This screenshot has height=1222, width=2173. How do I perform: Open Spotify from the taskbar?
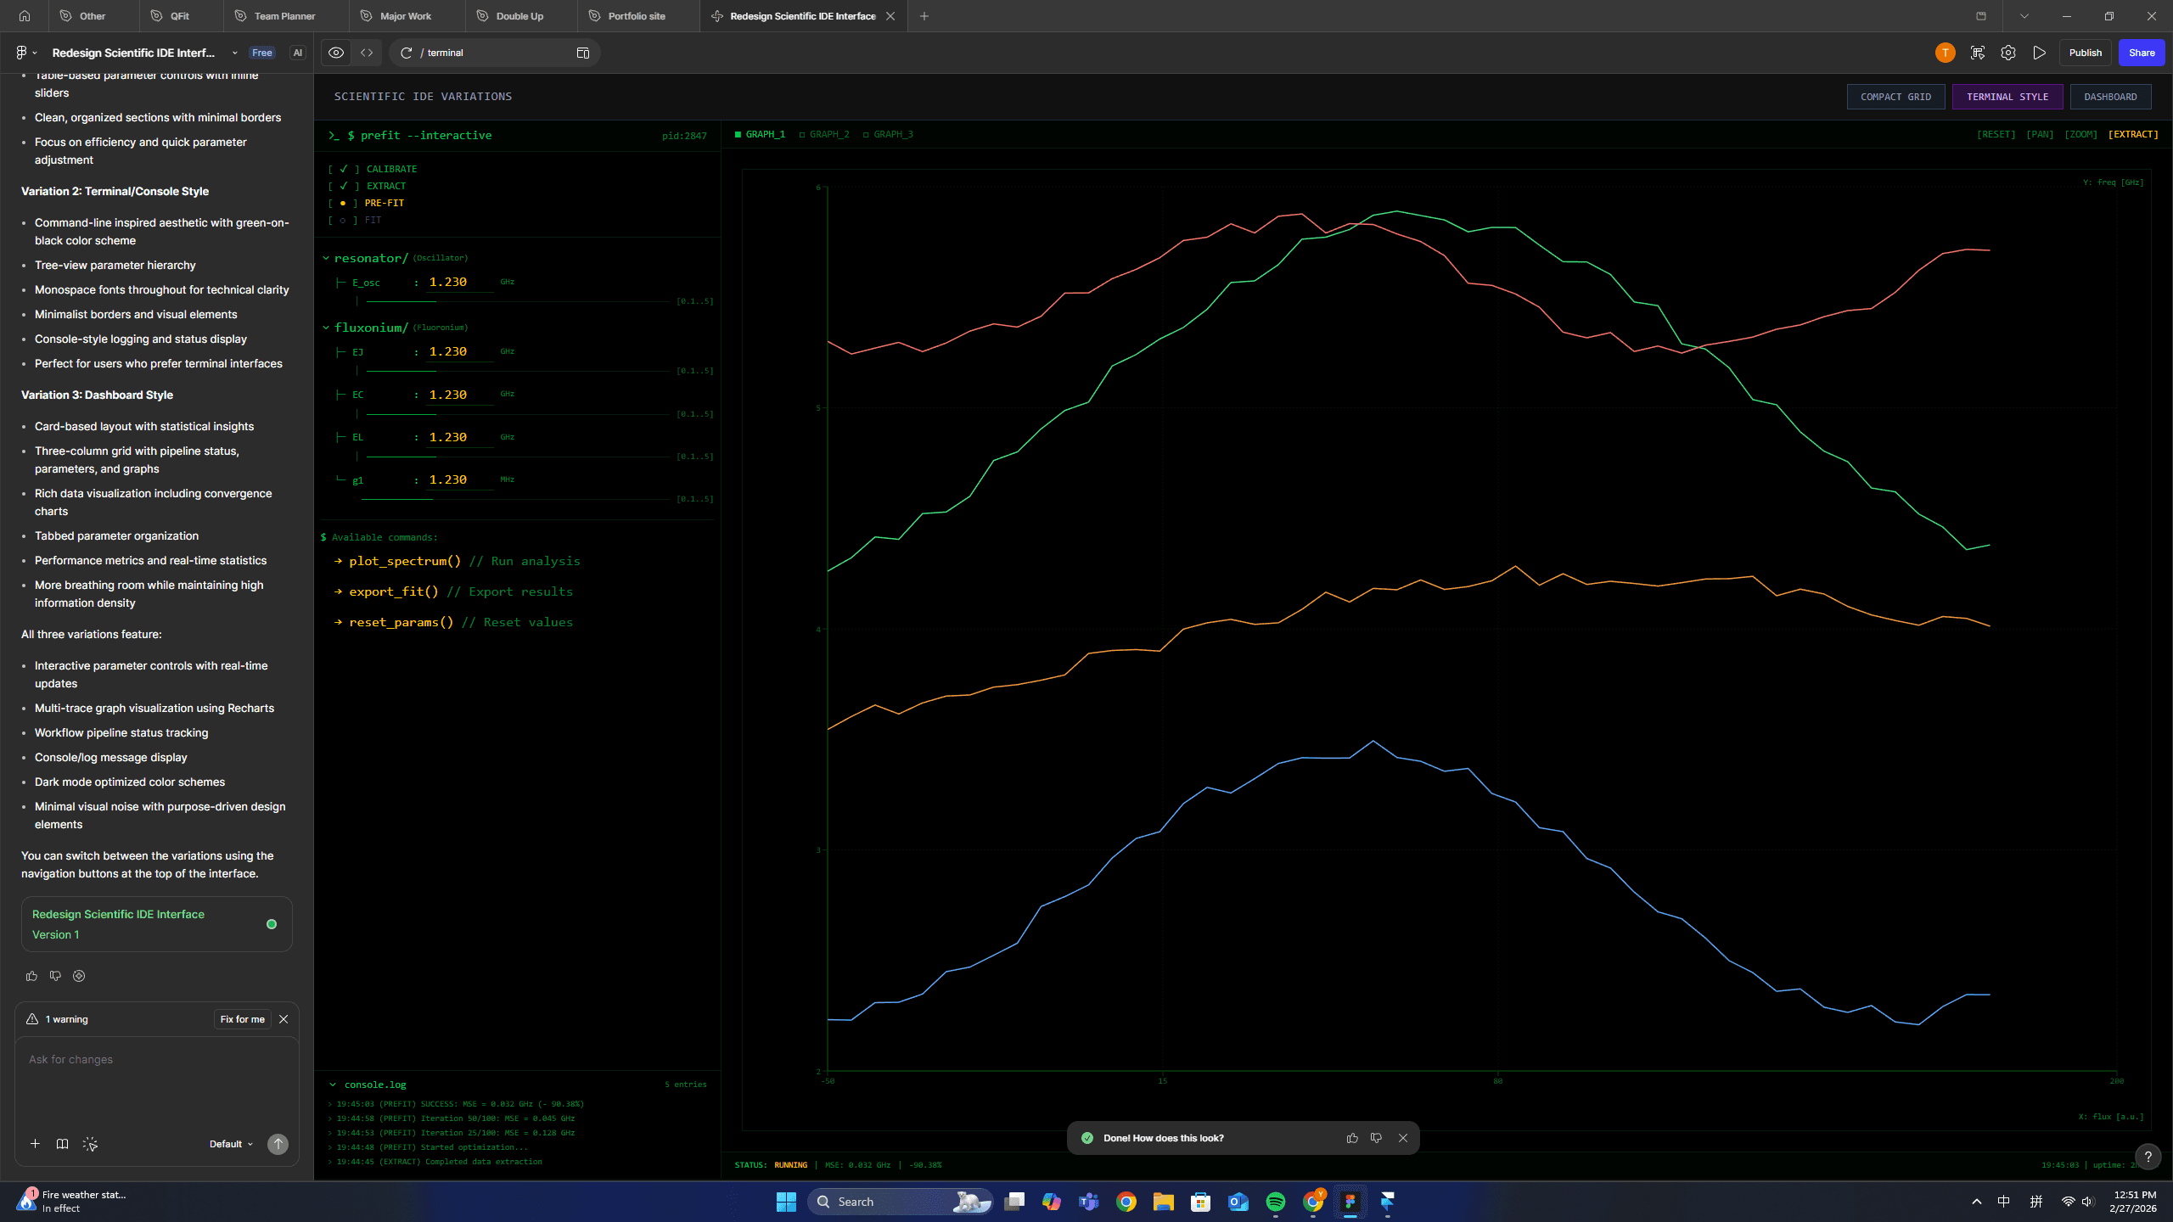pos(1275,1202)
